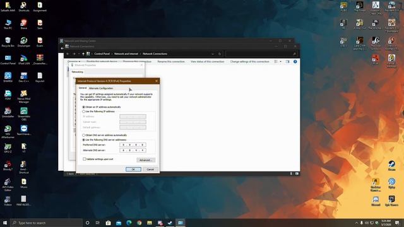The height and width of the screenshot is (227, 404).
Task: Open Microsoft Edge from taskbar
Action: pos(129,223)
